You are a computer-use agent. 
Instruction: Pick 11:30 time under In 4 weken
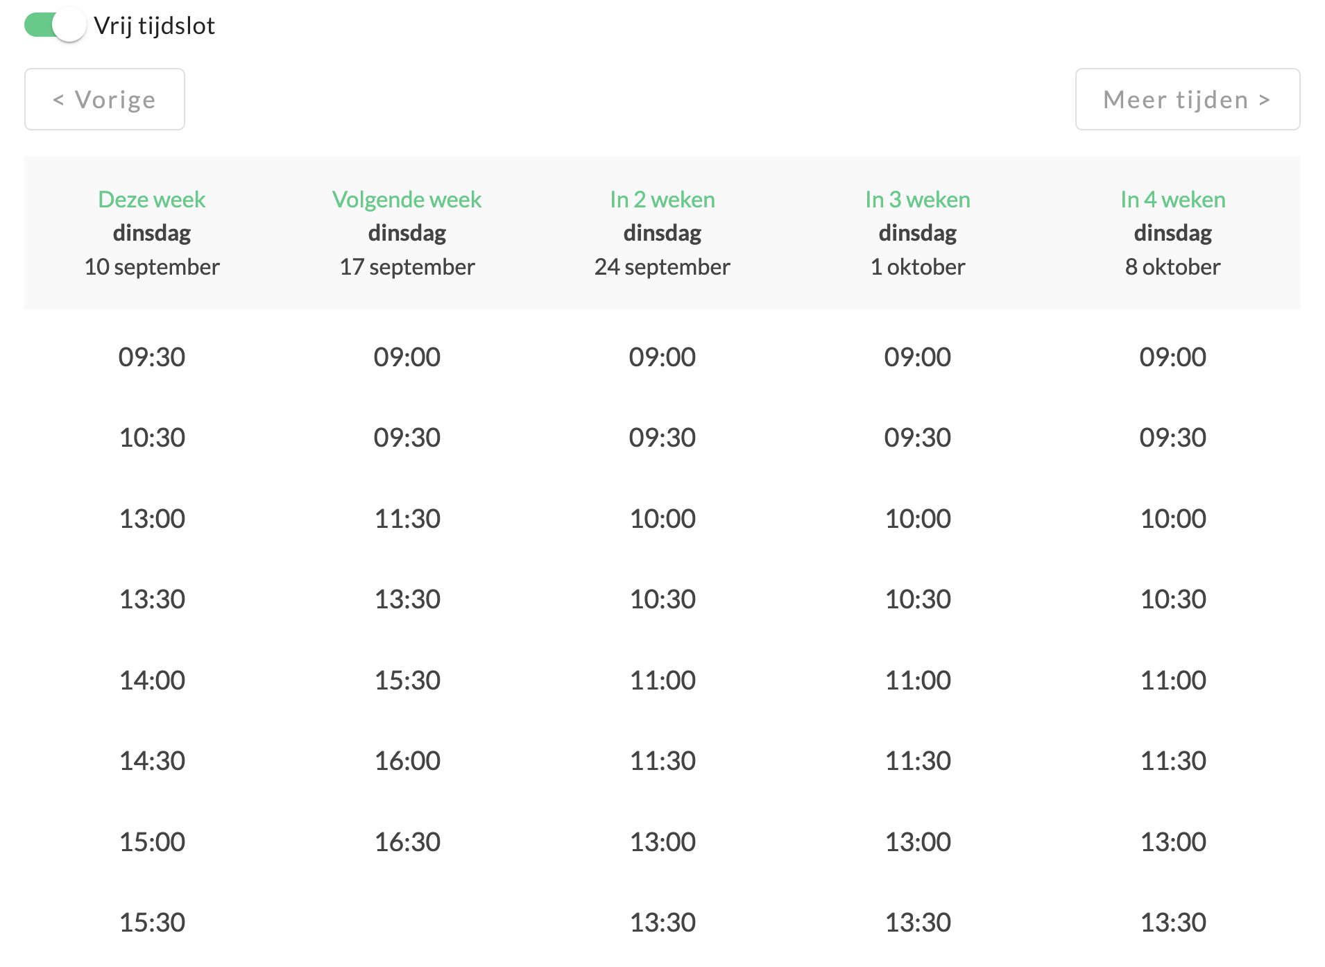point(1173,761)
